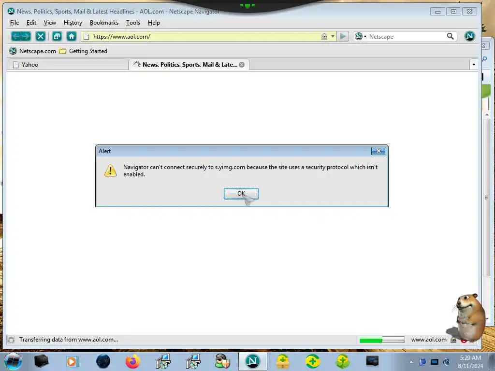Click the Forward arrow in Netscape toolbar
Viewport: 495px width, 371px height.
pyautogui.click(x=26, y=36)
